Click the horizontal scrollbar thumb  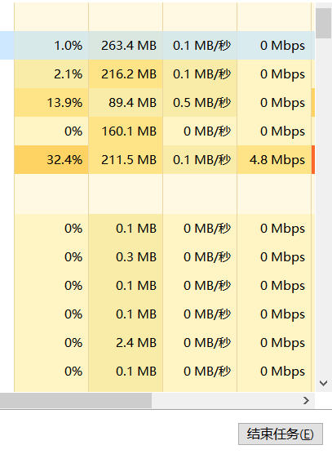76,400
